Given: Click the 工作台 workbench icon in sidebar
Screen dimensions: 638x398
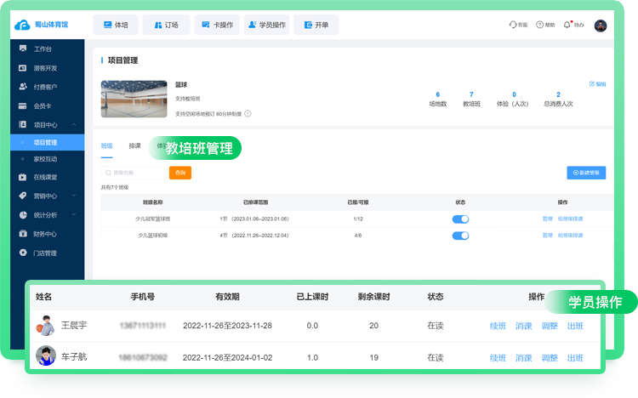Looking at the screenshot, I should point(23,49).
